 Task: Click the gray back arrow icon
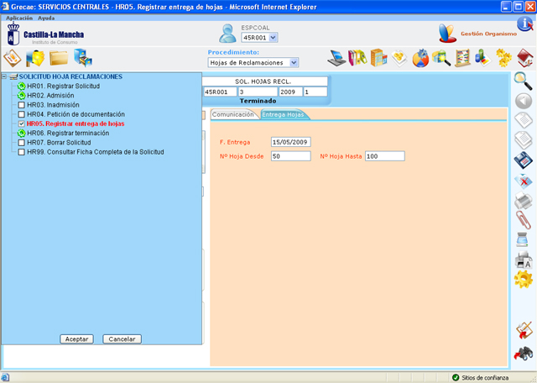tap(524, 101)
